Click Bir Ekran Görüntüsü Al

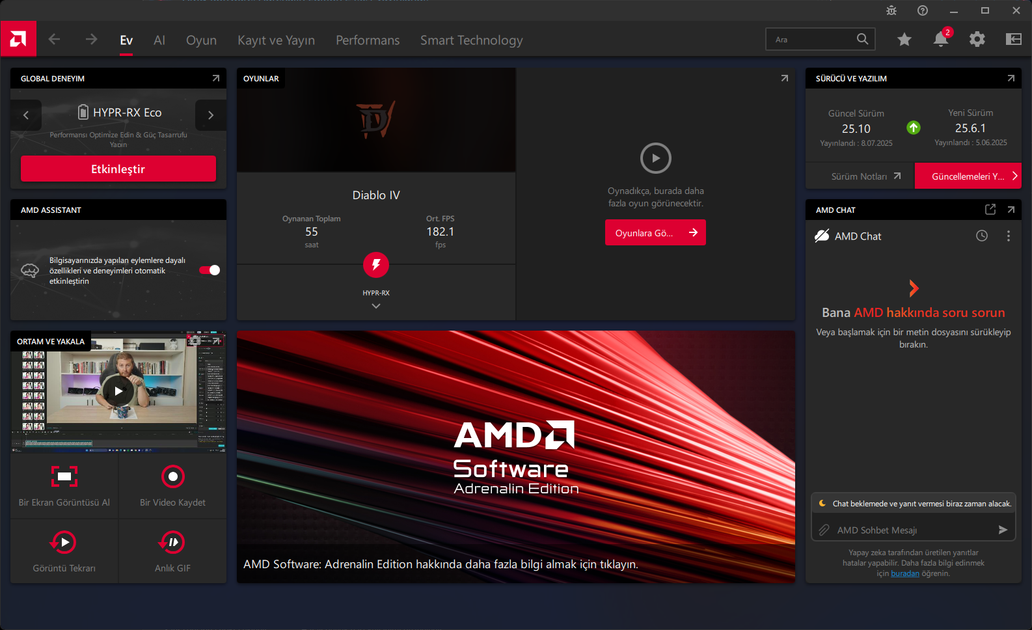(64, 486)
